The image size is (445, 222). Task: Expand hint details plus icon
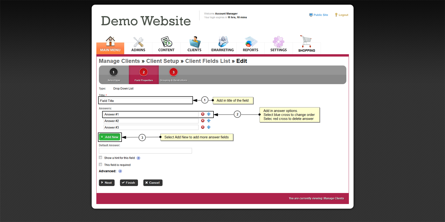coord(139,158)
